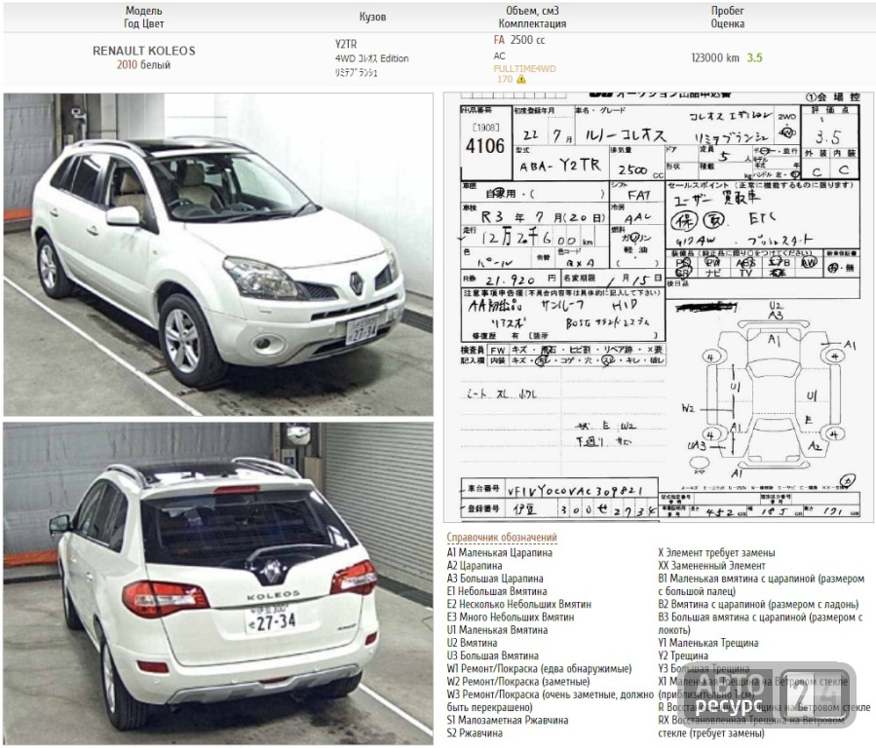
Task: Click the 'W2 Ремонт/Покраска (заметные)' entry
Action: tap(517, 681)
